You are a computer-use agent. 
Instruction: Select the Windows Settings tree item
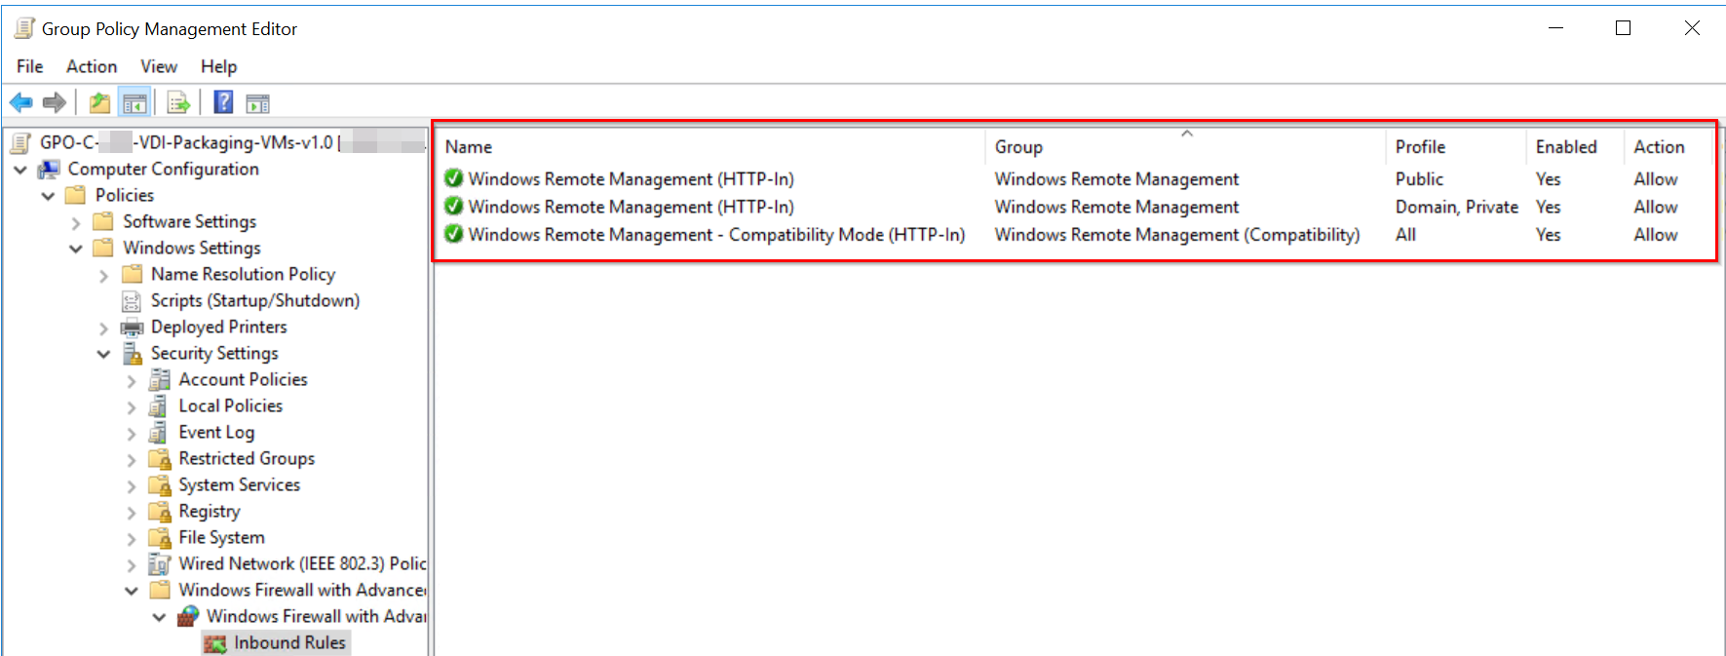click(x=192, y=249)
